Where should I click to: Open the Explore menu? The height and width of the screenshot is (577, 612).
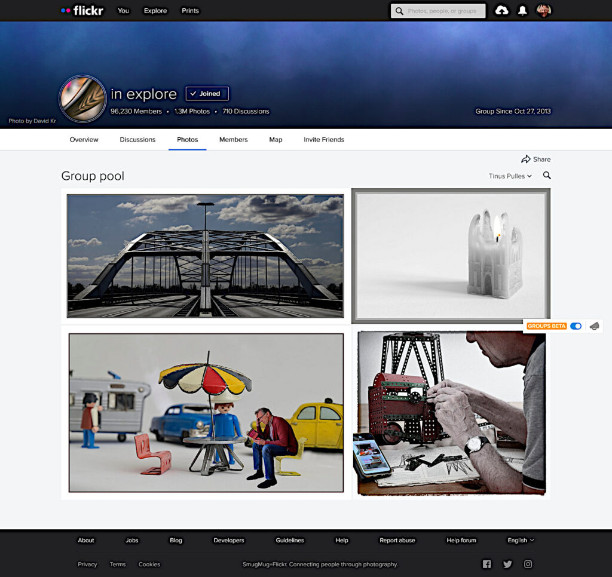pyautogui.click(x=155, y=11)
